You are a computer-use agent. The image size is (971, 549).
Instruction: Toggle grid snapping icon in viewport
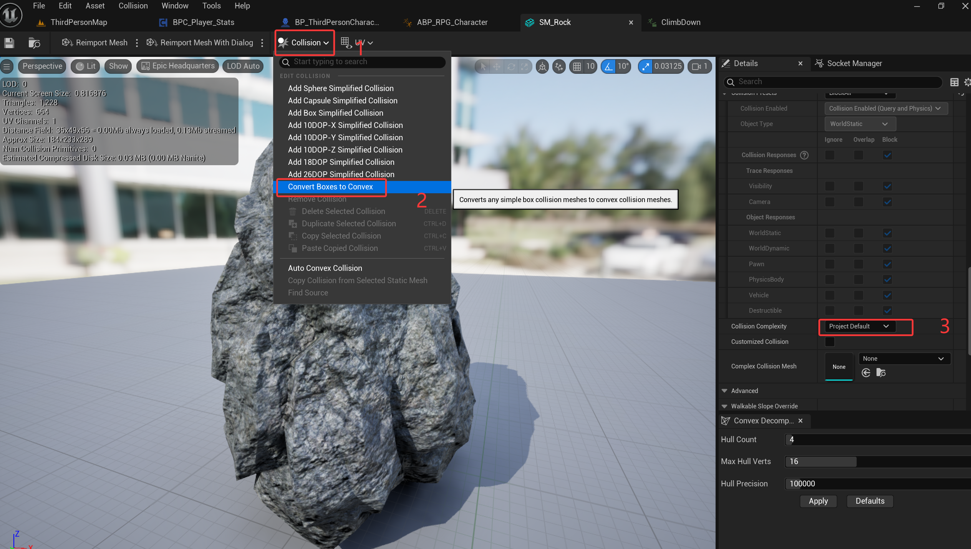(x=577, y=66)
